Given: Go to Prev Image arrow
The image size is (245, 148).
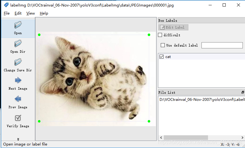Looking at the screenshot, I should click(x=18, y=99).
